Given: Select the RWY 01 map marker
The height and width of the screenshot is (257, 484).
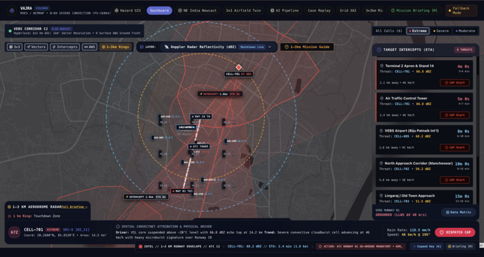Looking at the screenshot, I should (x=182, y=191).
